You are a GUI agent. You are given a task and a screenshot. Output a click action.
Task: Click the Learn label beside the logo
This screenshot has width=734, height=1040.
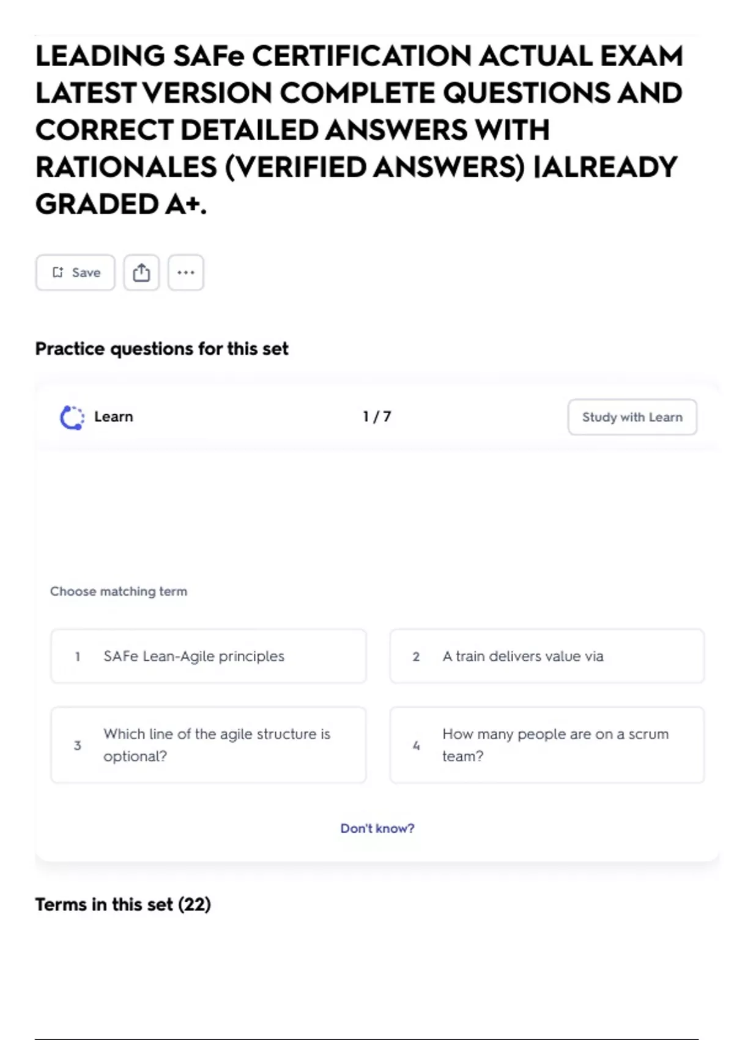(x=113, y=417)
